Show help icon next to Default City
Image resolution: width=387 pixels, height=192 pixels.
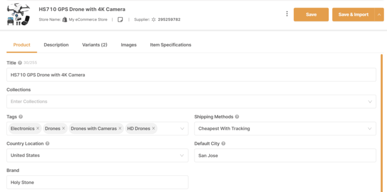[x=223, y=143]
